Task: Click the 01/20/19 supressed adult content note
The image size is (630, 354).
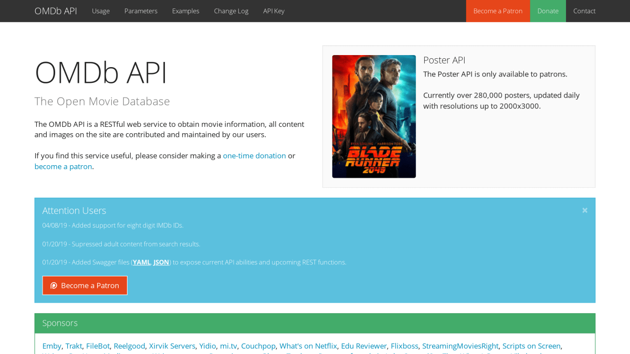Action: [121, 244]
